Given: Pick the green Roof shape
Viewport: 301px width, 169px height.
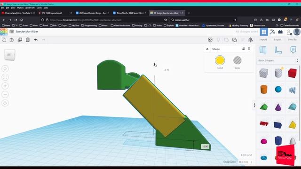Looking at the screenshot, I should (x=264, y=107).
